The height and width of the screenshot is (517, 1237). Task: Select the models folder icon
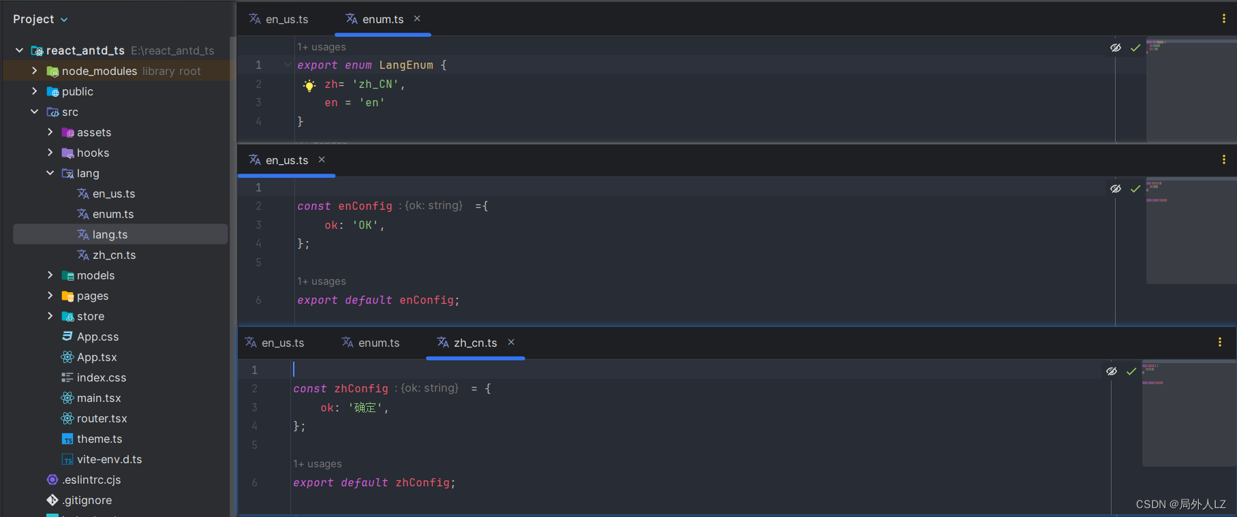pyautogui.click(x=67, y=276)
